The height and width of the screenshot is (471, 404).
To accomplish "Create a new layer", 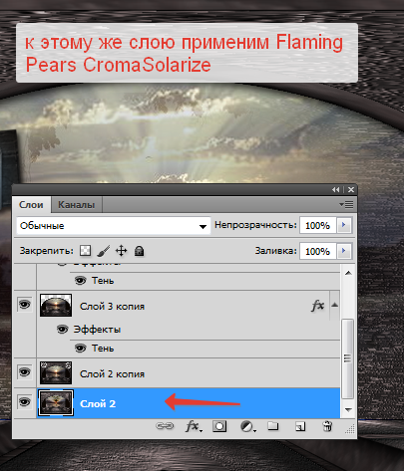I will 300,426.
